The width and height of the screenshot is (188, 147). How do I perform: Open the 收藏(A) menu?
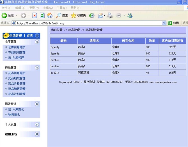click(48, 8)
